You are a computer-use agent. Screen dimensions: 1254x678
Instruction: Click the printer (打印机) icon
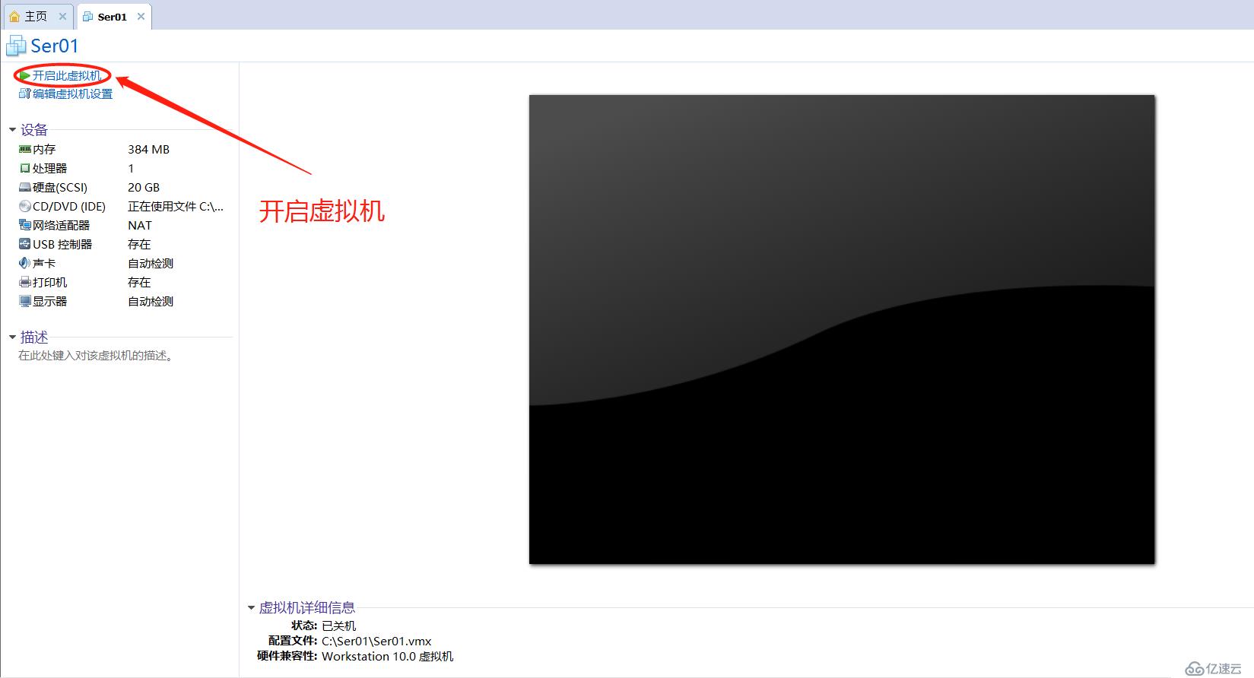point(25,283)
